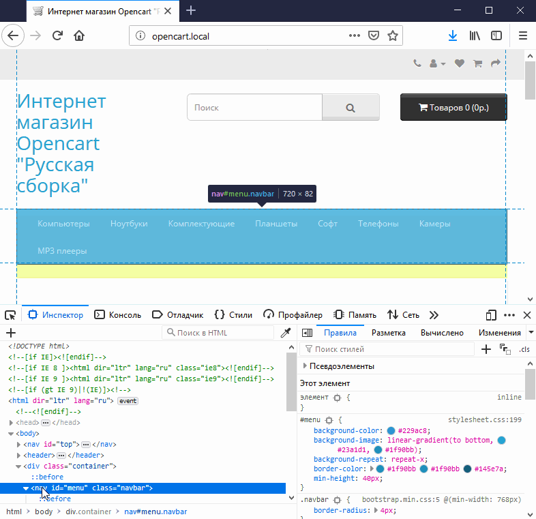
Task: Close the developer tools panel
Action: tap(527, 315)
